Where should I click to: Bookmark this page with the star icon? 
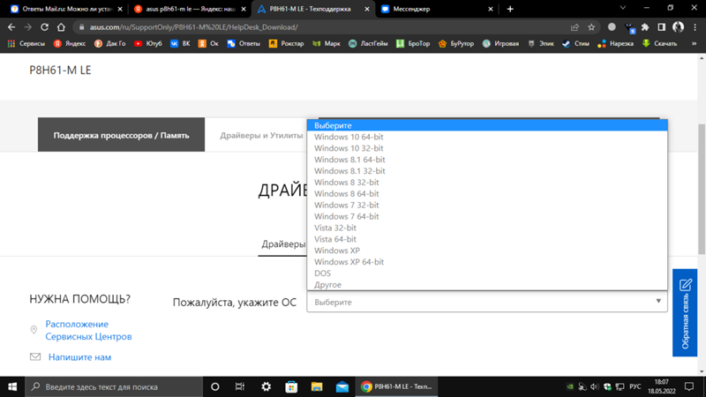591,27
